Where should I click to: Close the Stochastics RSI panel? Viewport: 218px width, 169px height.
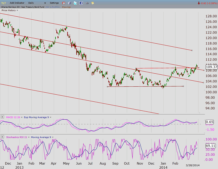(x=2, y=137)
